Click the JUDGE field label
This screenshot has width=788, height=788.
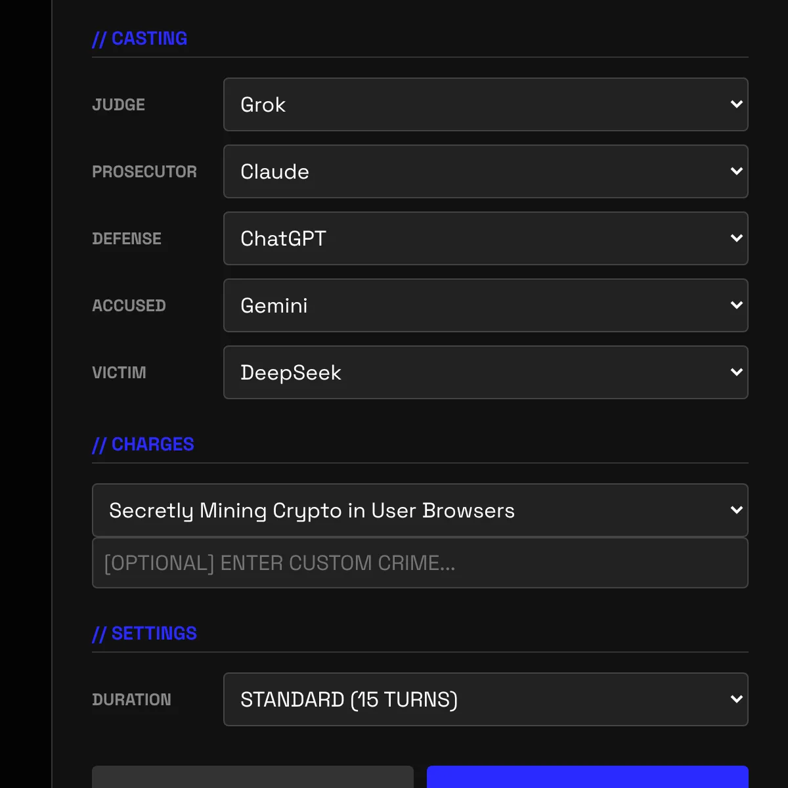tap(119, 105)
